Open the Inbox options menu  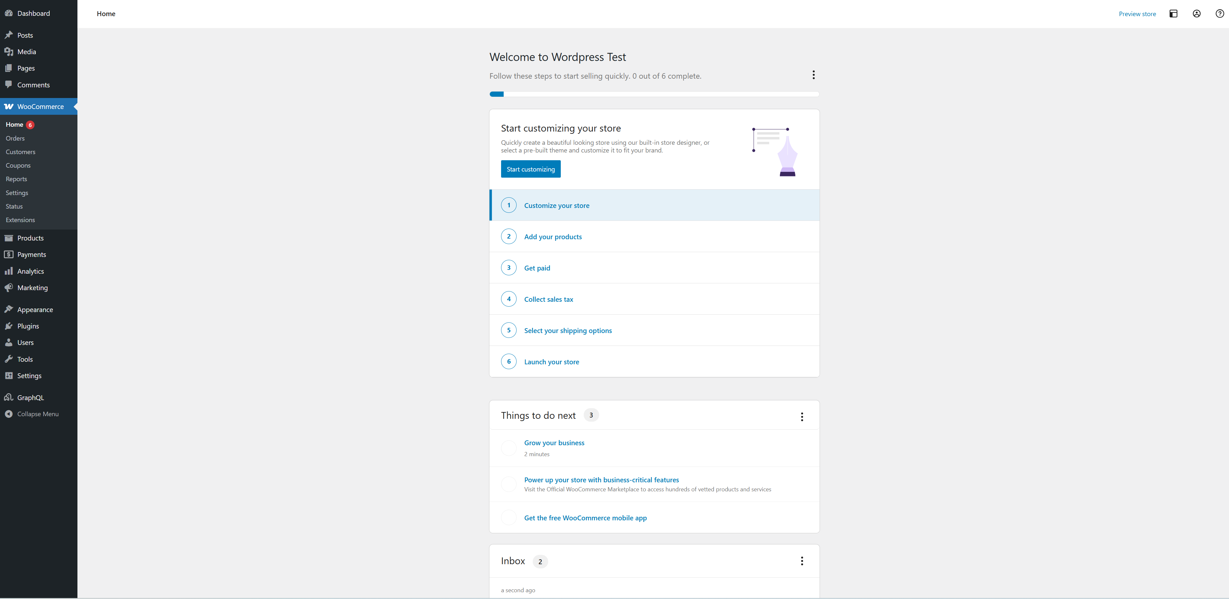point(802,561)
